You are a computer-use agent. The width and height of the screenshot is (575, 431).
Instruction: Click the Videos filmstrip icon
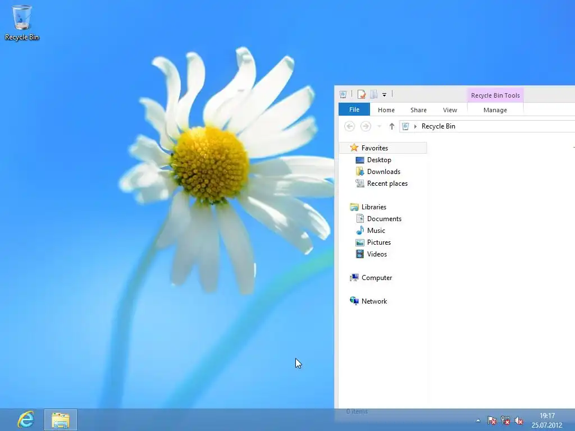click(x=360, y=254)
